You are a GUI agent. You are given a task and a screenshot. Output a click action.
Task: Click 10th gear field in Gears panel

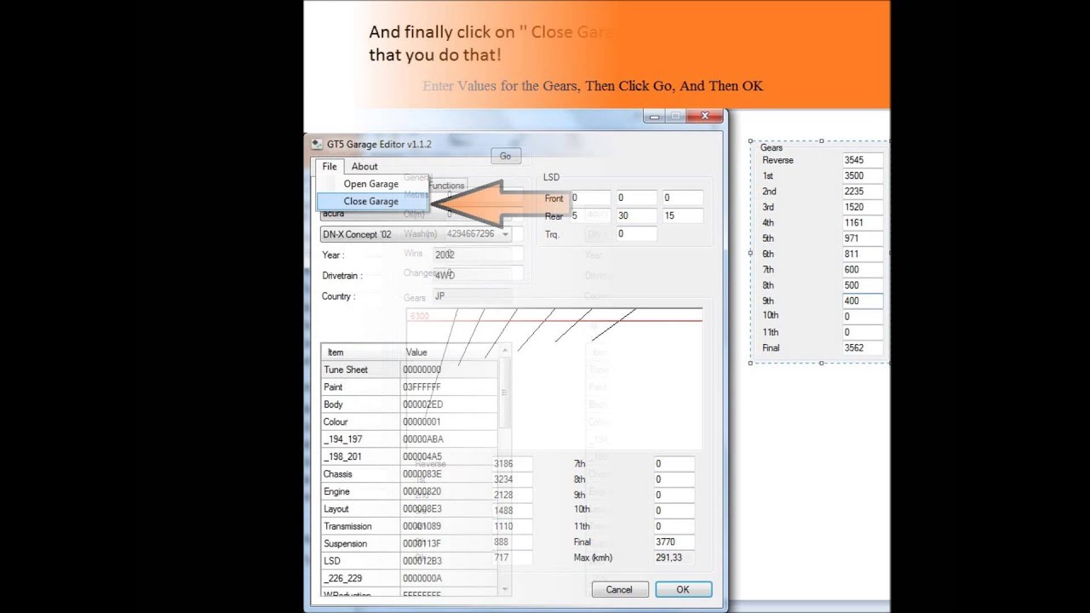click(x=862, y=317)
